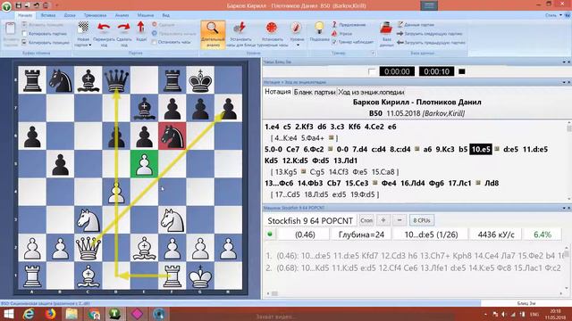Click the Resign icon in Game group

tap(155, 24)
